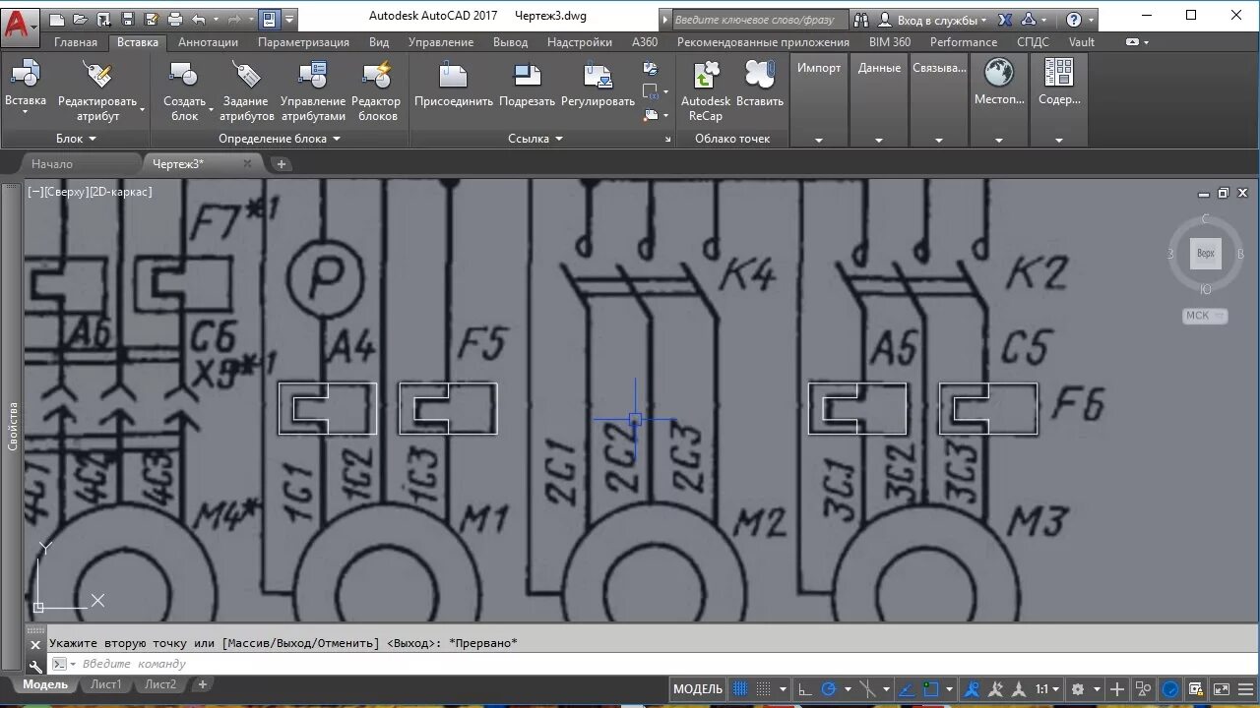Click the Clean Screen icon in status bar
Viewport: 1260px width, 708px height.
1221,689
